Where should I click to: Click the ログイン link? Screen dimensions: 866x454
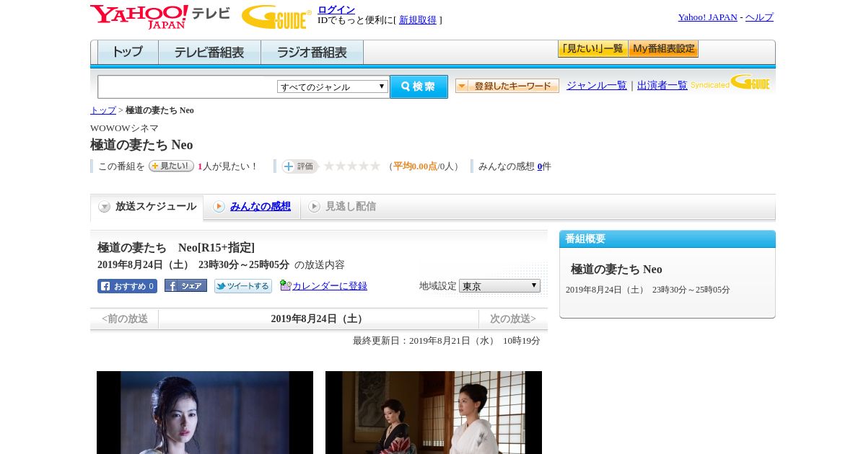coord(336,9)
